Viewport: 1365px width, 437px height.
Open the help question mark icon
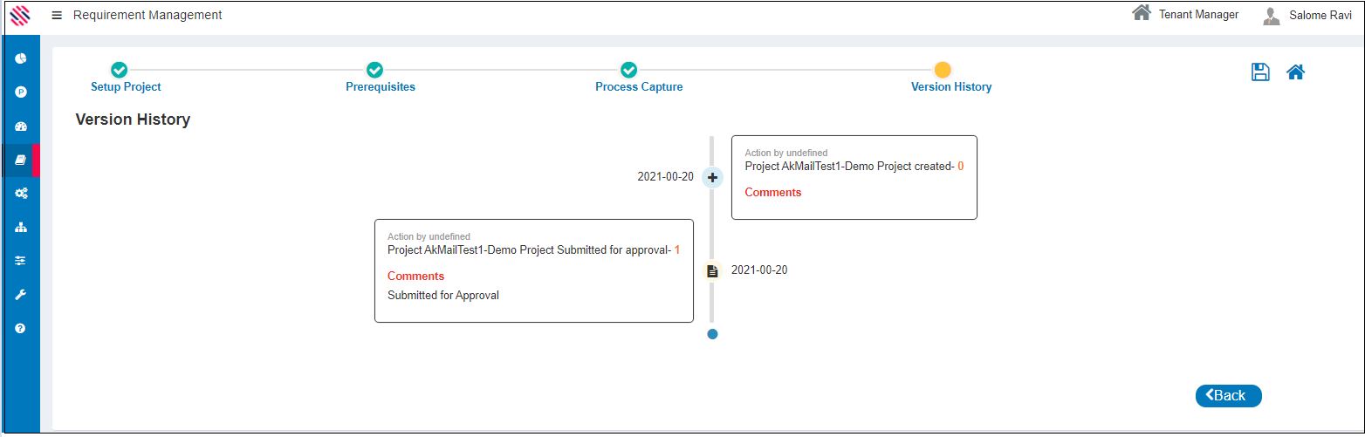coord(21,329)
